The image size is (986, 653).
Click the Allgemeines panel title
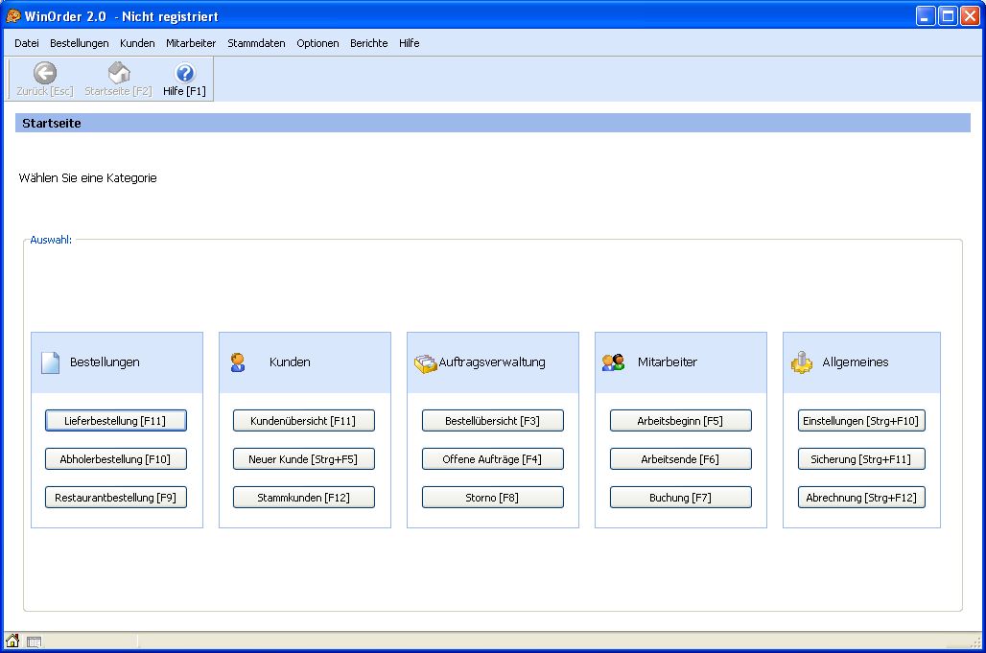(x=856, y=362)
